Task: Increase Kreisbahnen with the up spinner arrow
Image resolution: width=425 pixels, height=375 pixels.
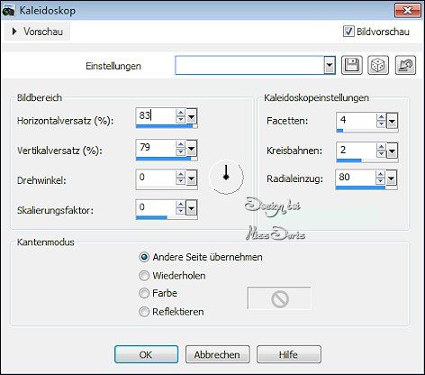Action: tap(381, 147)
